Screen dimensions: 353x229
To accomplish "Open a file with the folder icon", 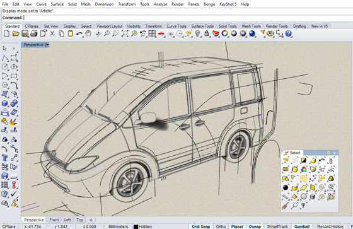I will [16, 34].
